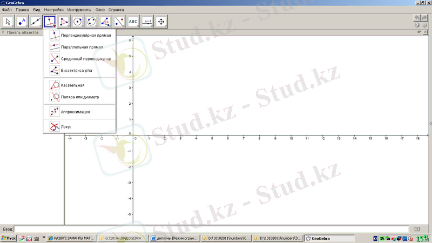This screenshot has width=432, height=243.
Task: Switch to ҚАЗІРГІ ЗАМАНҒЫ МАТ taskbar window
Action: pyautogui.click(x=72, y=238)
